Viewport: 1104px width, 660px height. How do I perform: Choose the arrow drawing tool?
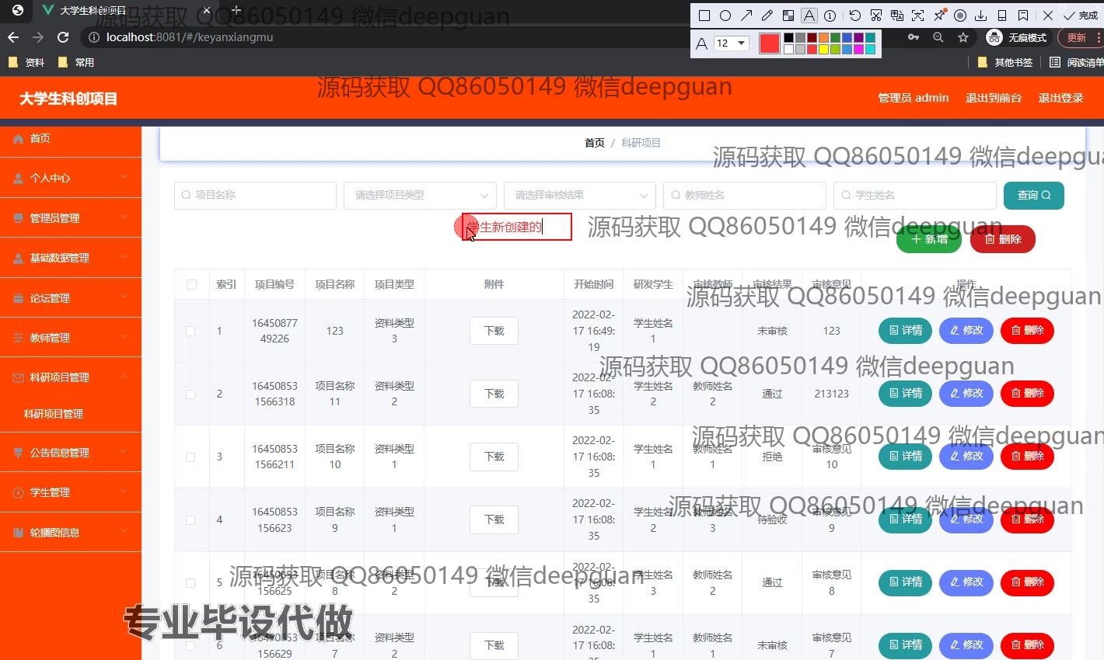coord(746,16)
